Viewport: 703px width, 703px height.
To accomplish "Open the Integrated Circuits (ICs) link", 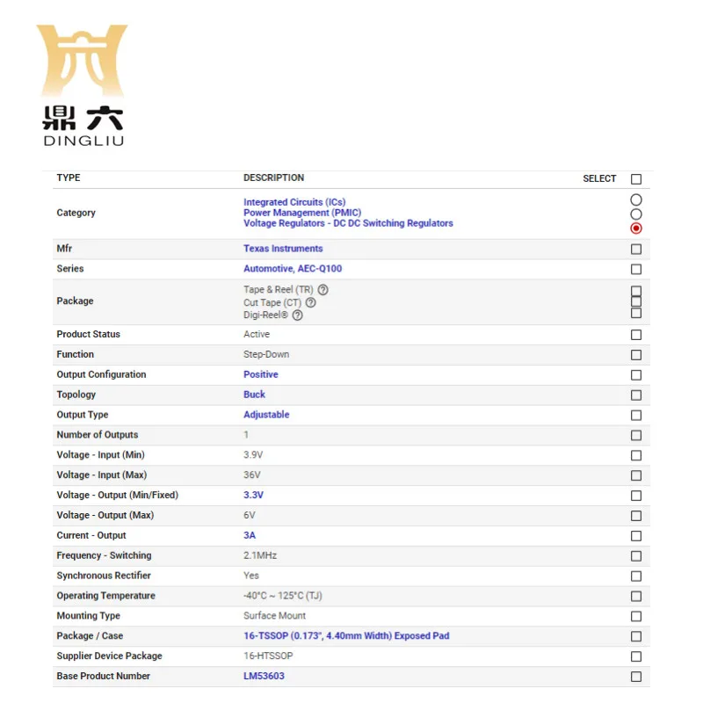I will (x=294, y=202).
